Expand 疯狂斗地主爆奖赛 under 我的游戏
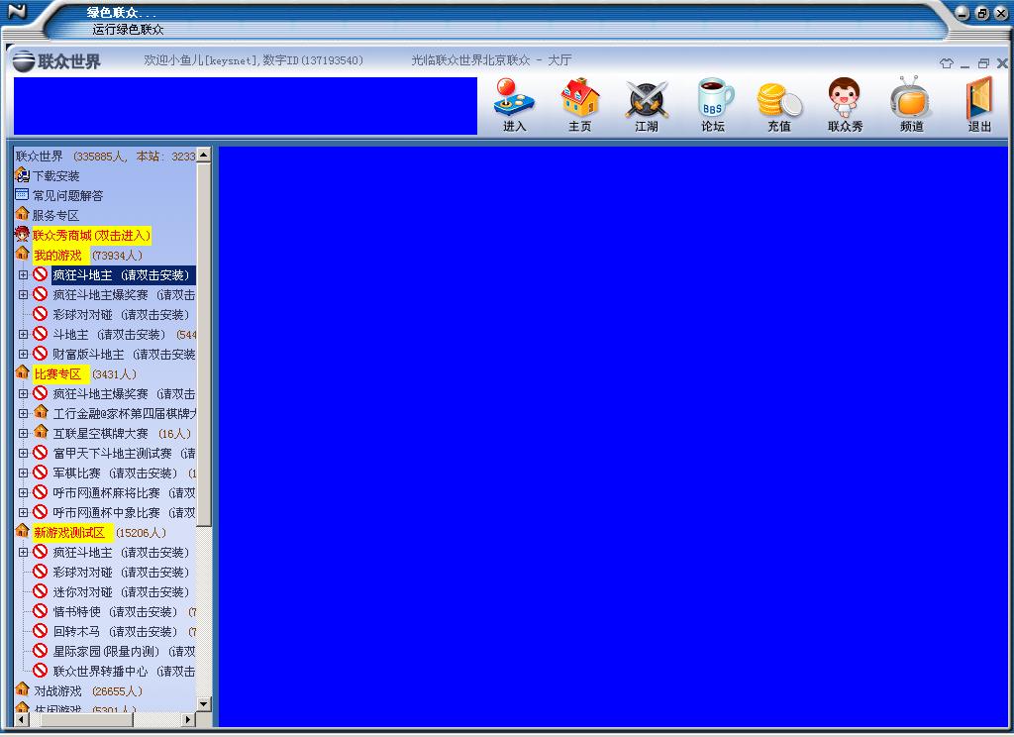The width and height of the screenshot is (1014, 737). pyautogui.click(x=24, y=294)
